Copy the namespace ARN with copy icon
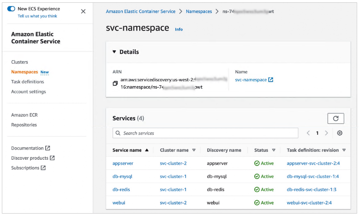This screenshot has width=359, height=215. tap(115, 84)
